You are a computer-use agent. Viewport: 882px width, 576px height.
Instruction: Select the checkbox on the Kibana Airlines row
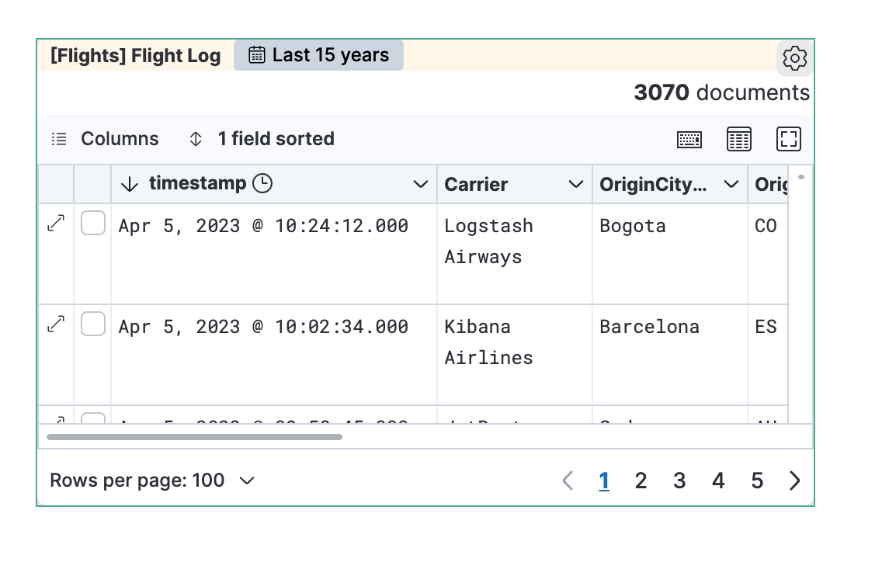pos(92,324)
